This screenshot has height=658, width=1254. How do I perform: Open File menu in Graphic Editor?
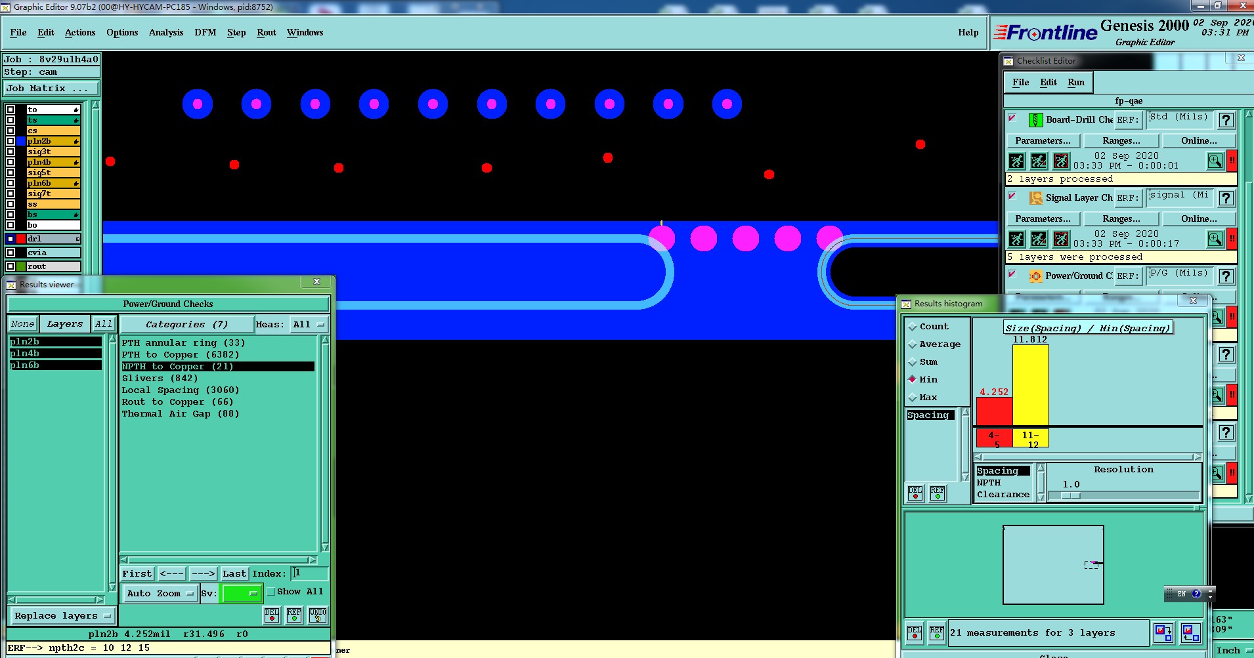coord(18,33)
